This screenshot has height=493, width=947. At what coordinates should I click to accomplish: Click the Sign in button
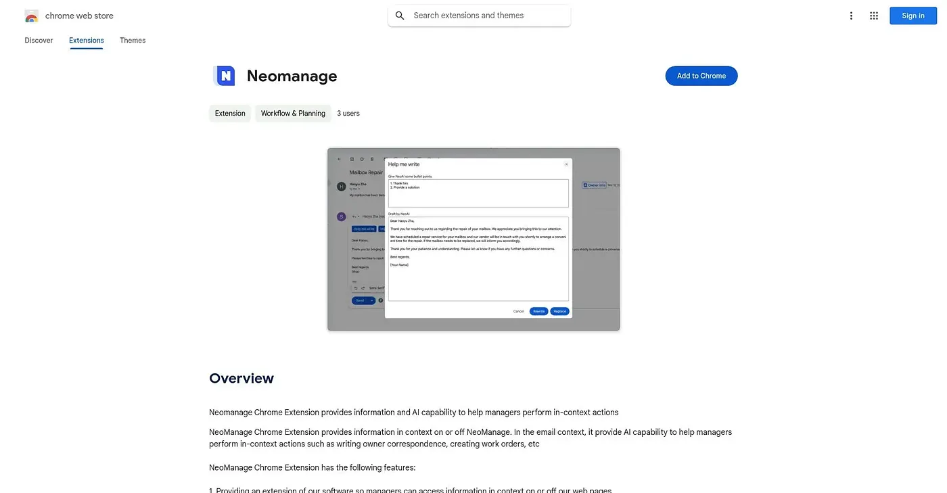[x=913, y=16]
